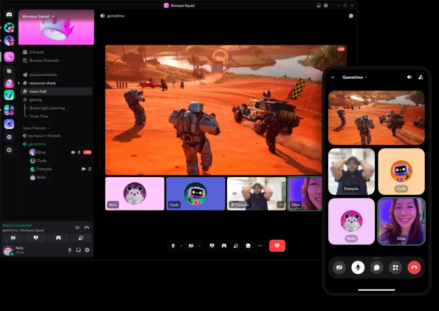Open Explore Discoverable Servers compass icon

pos(9,150)
